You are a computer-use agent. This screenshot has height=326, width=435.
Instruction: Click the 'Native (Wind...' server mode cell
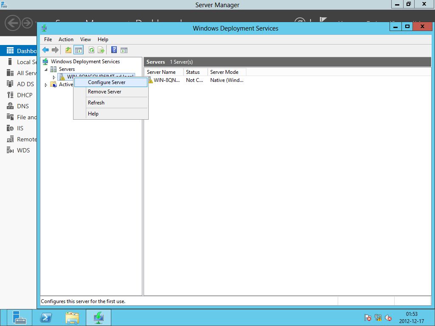[x=227, y=80]
